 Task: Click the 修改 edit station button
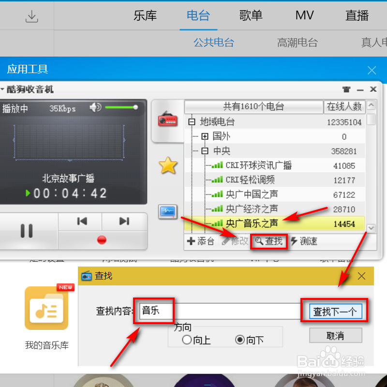pyautogui.click(x=235, y=241)
